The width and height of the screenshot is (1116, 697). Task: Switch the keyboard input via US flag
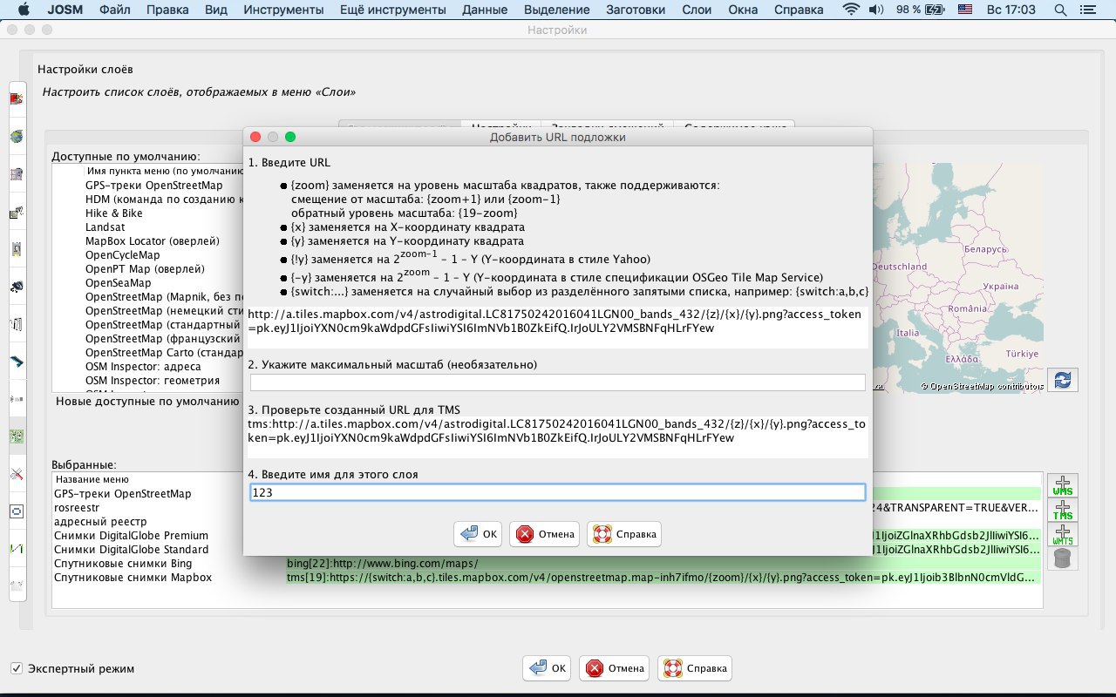tap(965, 10)
